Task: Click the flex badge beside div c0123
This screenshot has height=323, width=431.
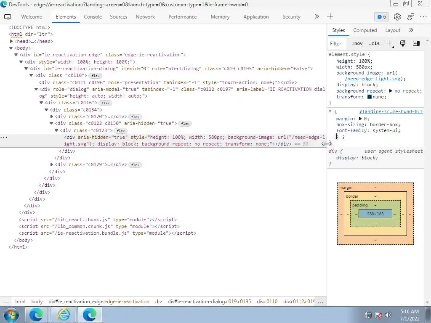Action: pyautogui.click(x=121, y=131)
